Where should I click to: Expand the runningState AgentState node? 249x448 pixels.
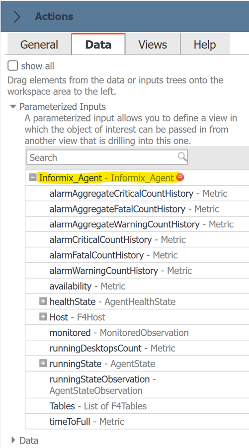tap(43, 363)
